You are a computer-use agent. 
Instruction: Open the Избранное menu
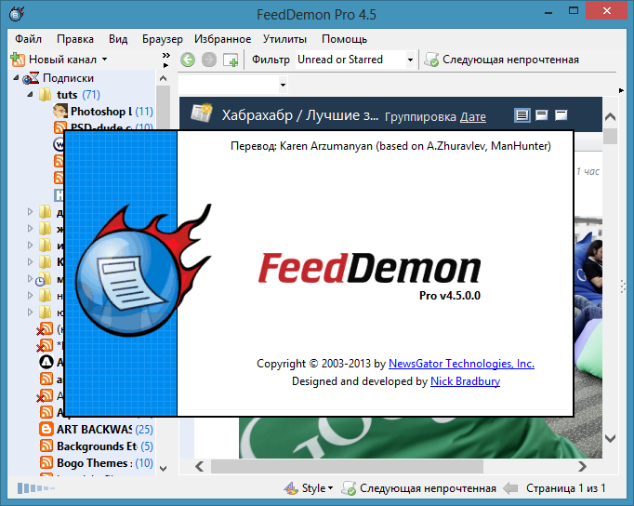pyautogui.click(x=222, y=39)
